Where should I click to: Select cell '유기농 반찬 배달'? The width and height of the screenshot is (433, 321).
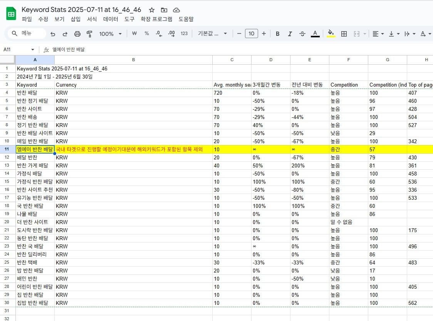pos(35,198)
